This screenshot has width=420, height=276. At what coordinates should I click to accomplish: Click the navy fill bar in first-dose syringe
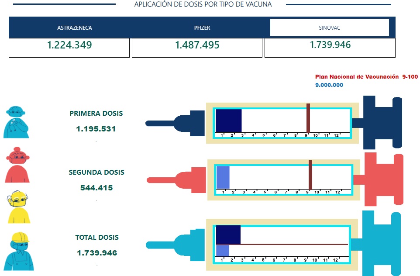[x=228, y=121]
